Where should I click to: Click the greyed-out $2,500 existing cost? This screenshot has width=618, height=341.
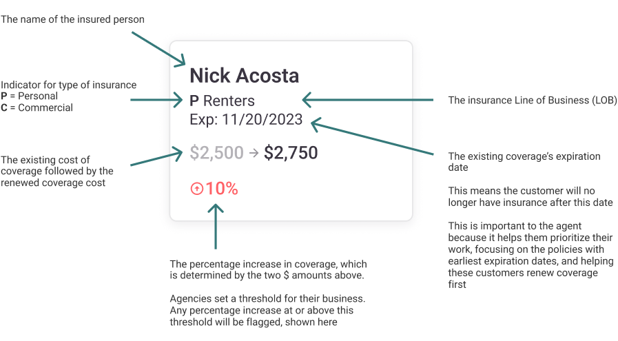point(217,153)
